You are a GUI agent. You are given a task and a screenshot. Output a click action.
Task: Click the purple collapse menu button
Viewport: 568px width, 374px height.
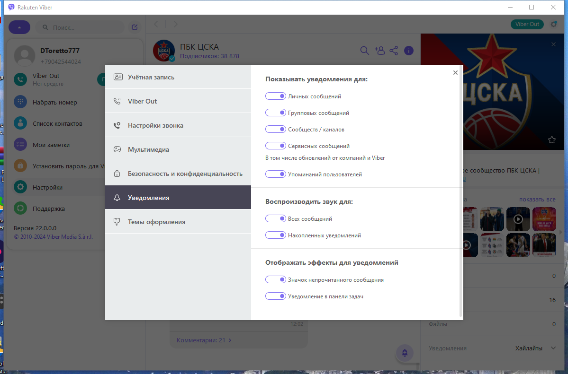19,27
